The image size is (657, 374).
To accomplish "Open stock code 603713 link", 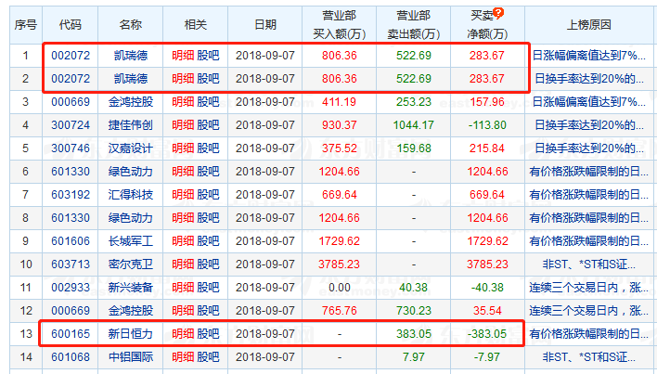I will [70, 263].
